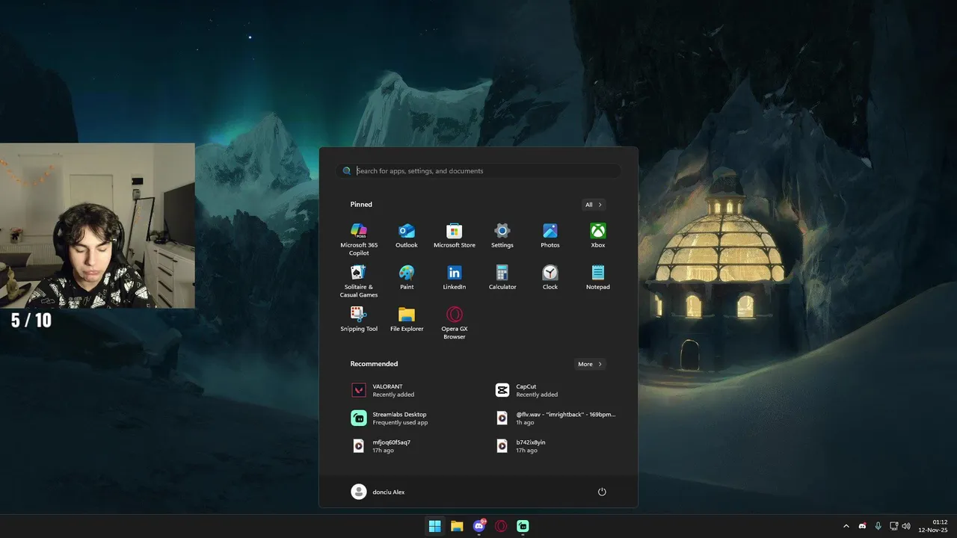Screen dimensions: 957x538
Task: Click the Windows Start button on taskbar
Action: pos(434,526)
